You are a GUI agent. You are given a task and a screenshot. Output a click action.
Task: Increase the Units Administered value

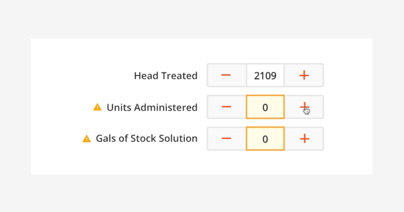coord(304,107)
